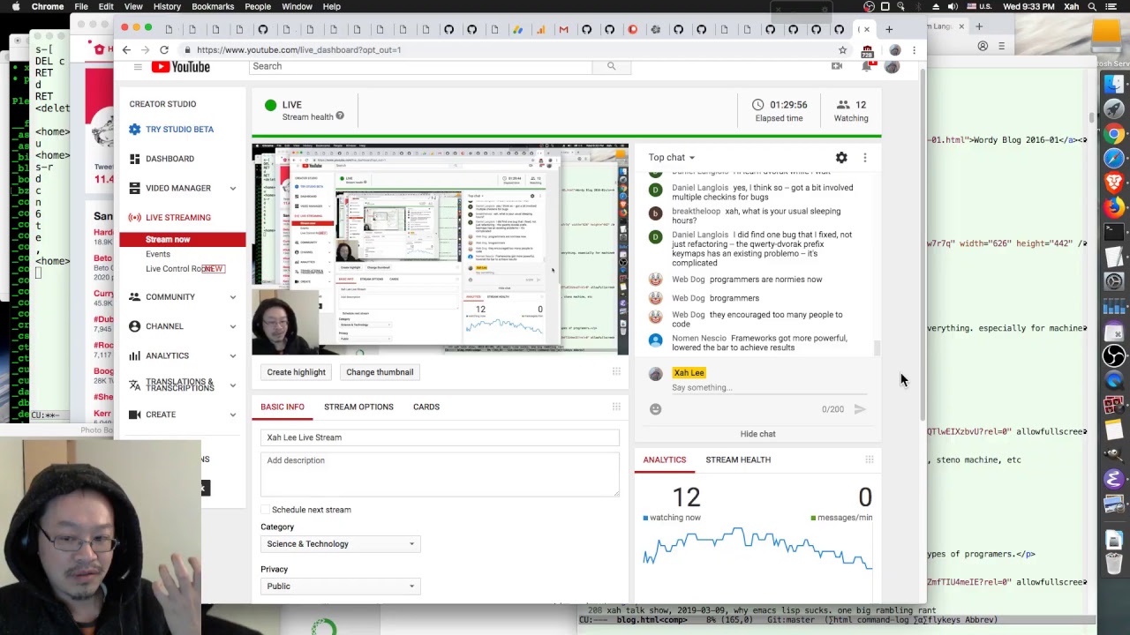Open Chrome three-dot menu

click(915, 50)
